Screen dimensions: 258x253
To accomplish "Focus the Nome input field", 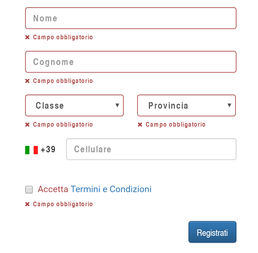I will [131, 18].
